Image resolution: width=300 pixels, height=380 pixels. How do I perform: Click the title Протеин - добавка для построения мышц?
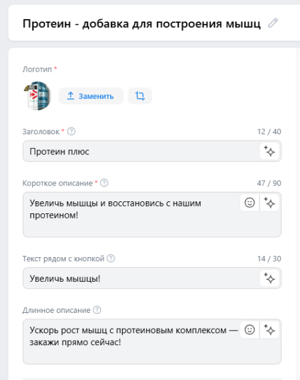(x=142, y=24)
